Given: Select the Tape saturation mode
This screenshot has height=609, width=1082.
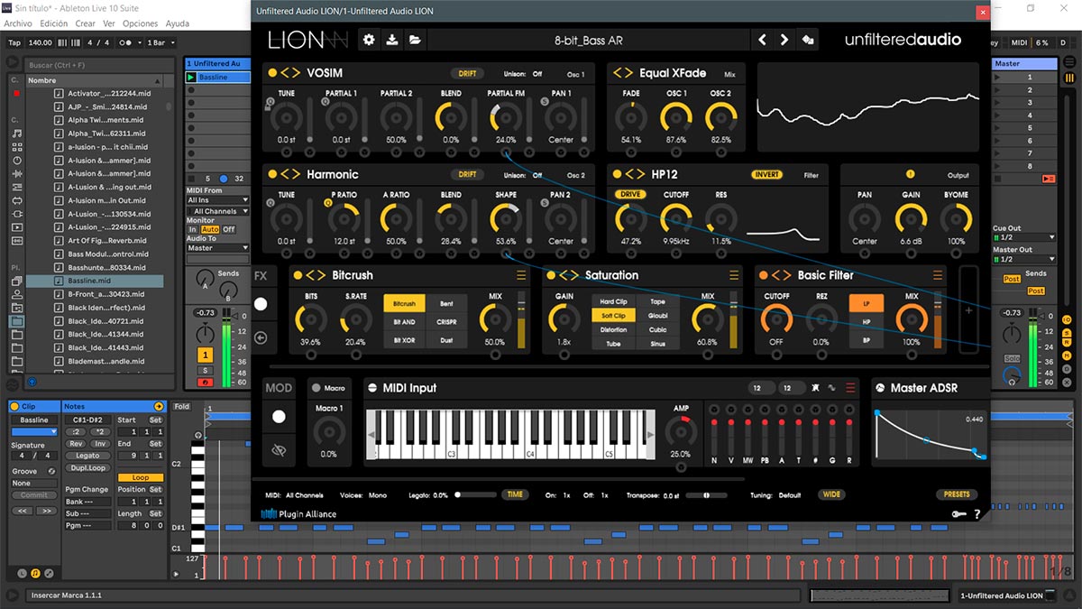Looking at the screenshot, I should click(x=658, y=302).
